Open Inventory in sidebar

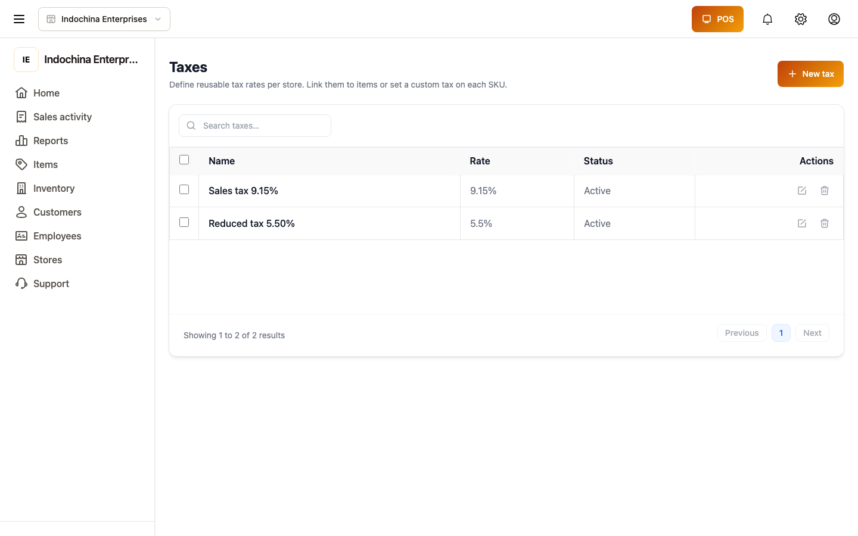pyautogui.click(x=77, y=188)
